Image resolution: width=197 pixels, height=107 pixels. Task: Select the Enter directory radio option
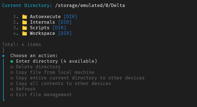coord(12,61)
